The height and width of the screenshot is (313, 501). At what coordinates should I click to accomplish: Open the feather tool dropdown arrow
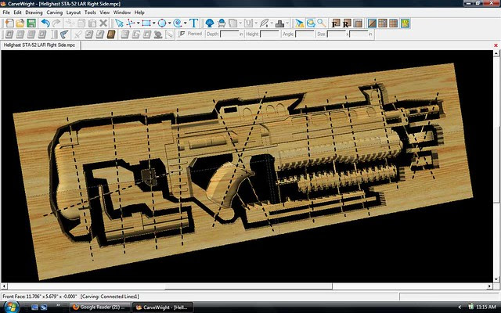[272, 23]
